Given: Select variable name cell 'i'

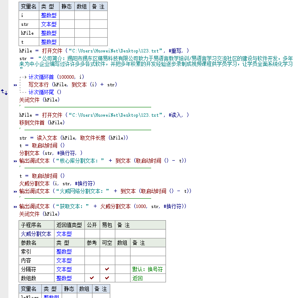Looking at the screenshot, I should click(29, 15).
